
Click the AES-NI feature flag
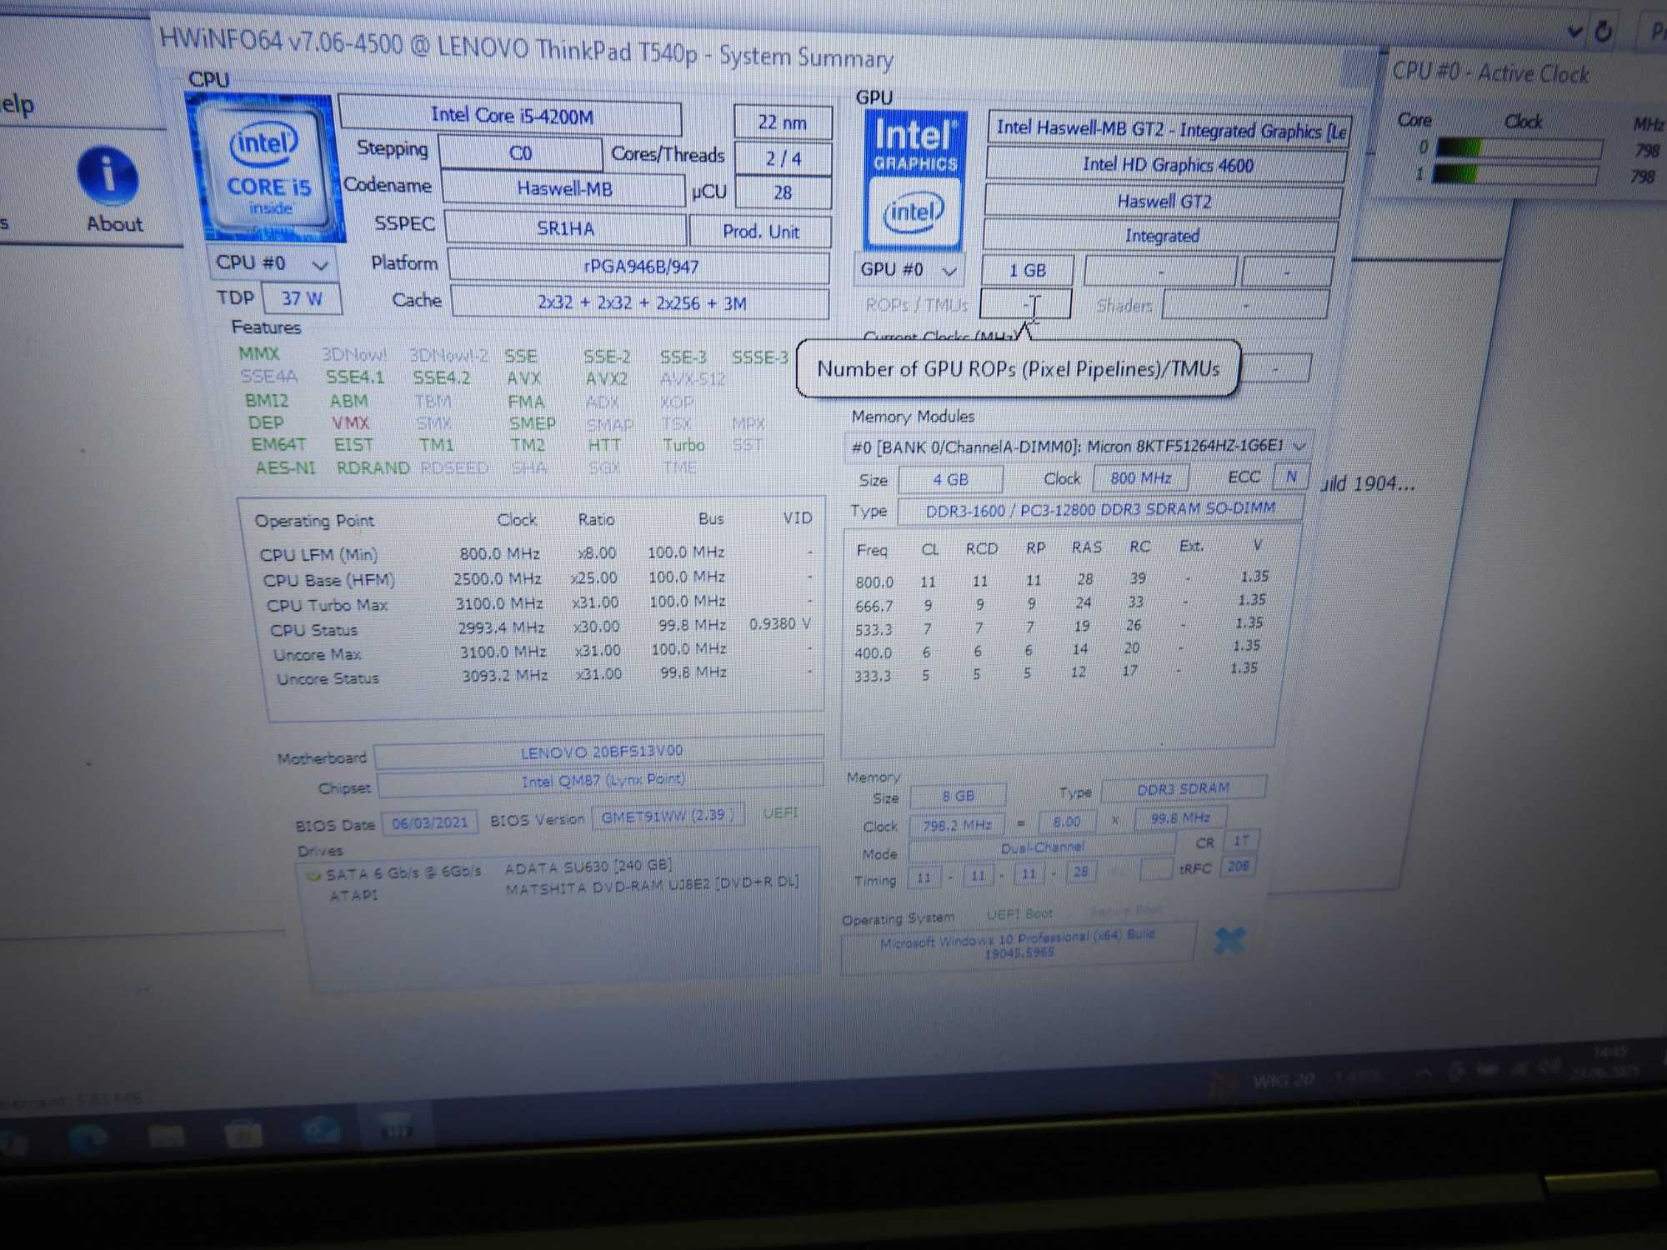[x=285, y=468]
